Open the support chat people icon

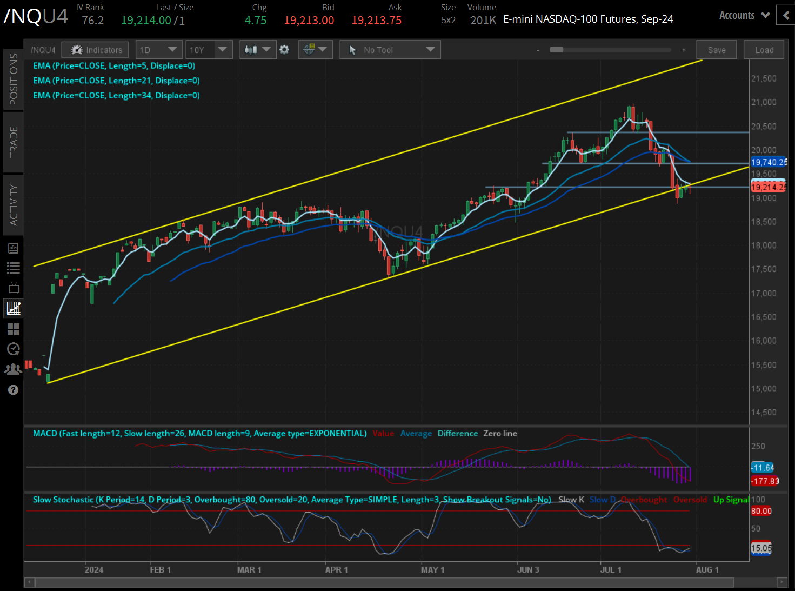click(13, 369)
